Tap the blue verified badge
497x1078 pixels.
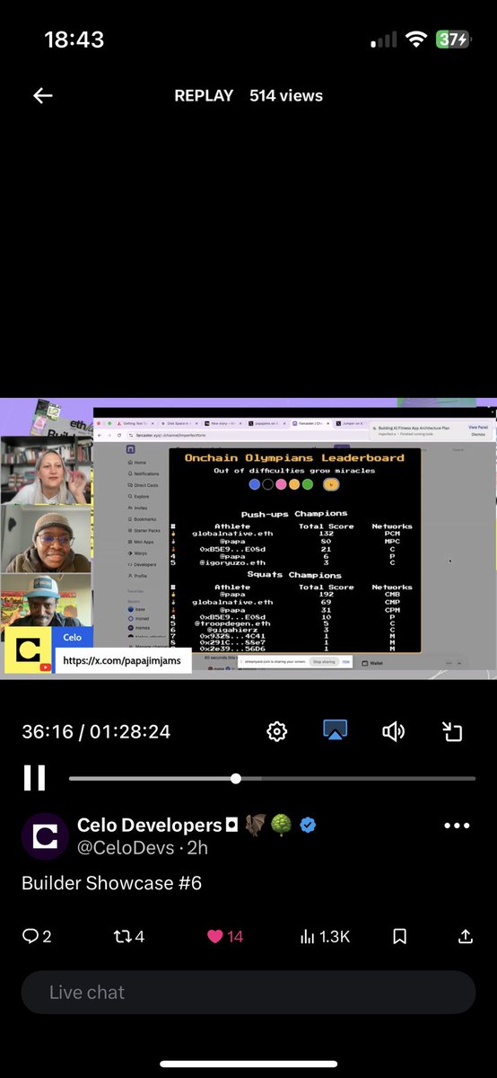coord(308,825)
